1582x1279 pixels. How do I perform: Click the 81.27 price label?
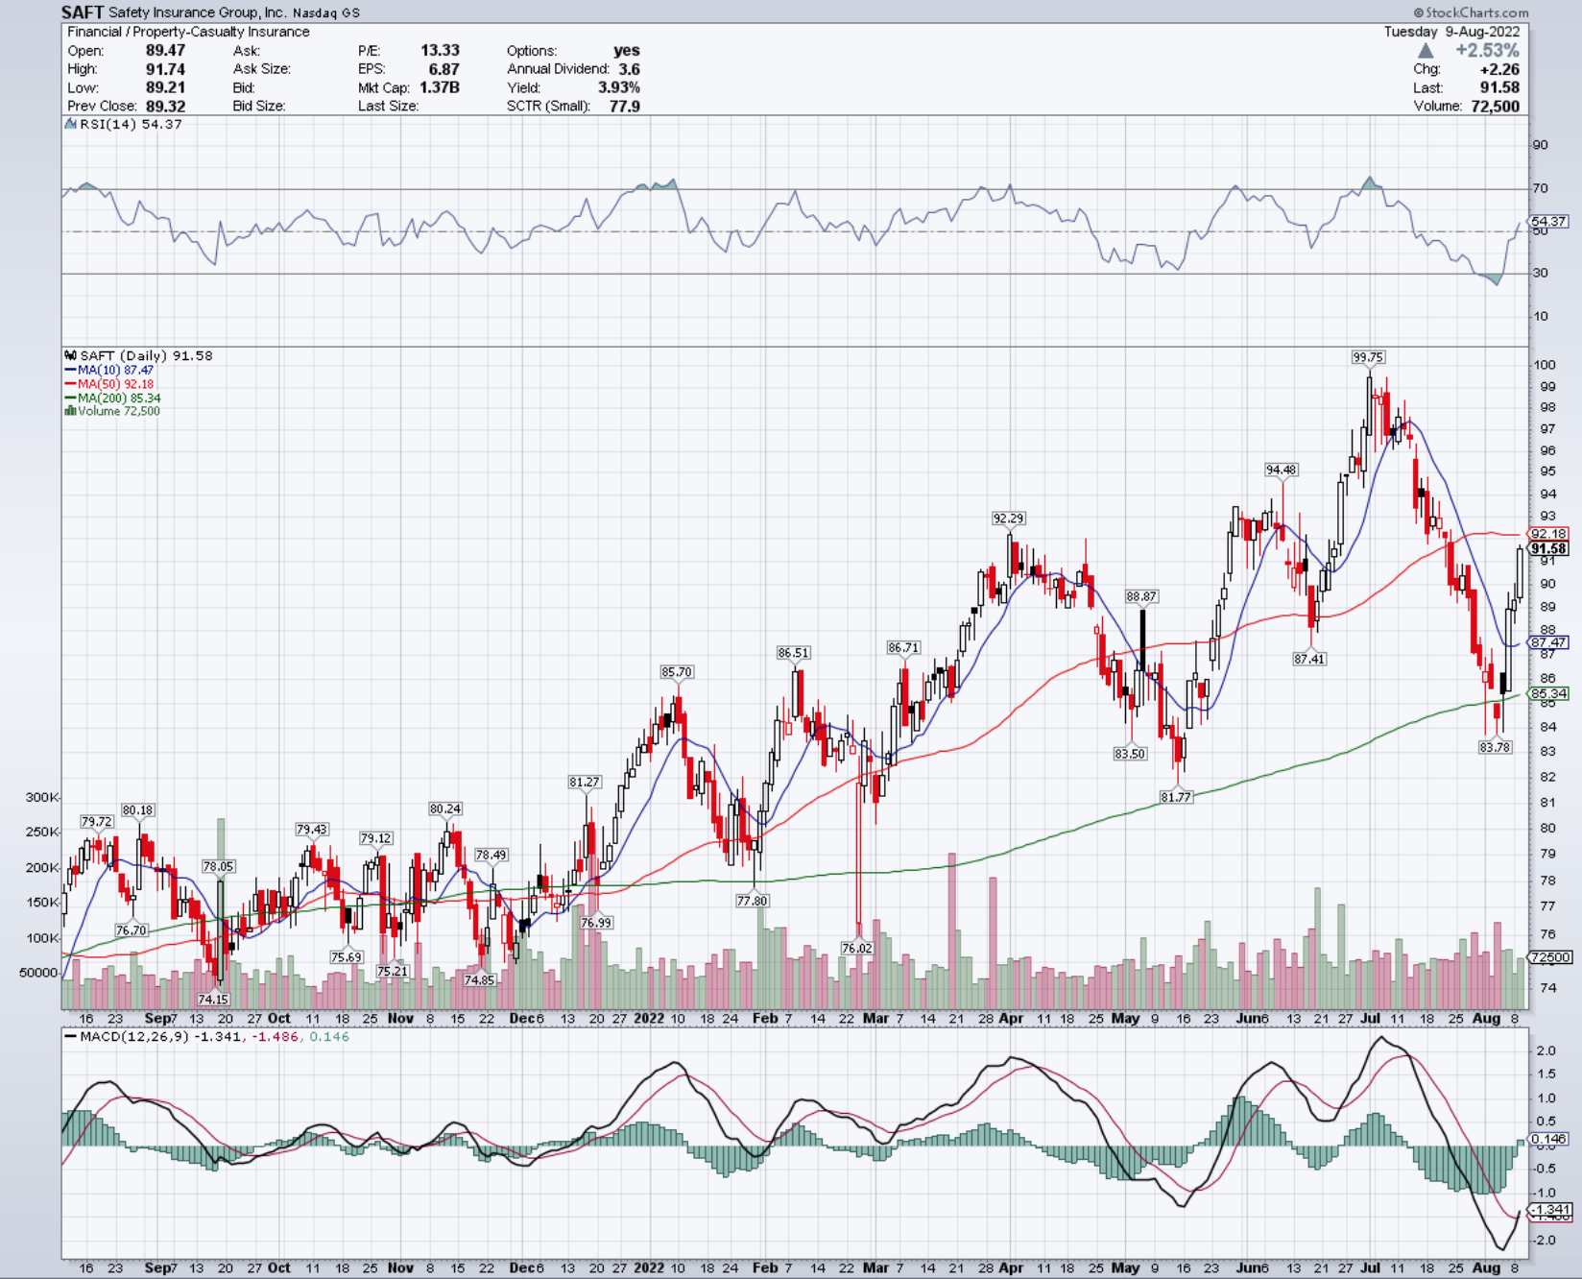coord(585,782)
